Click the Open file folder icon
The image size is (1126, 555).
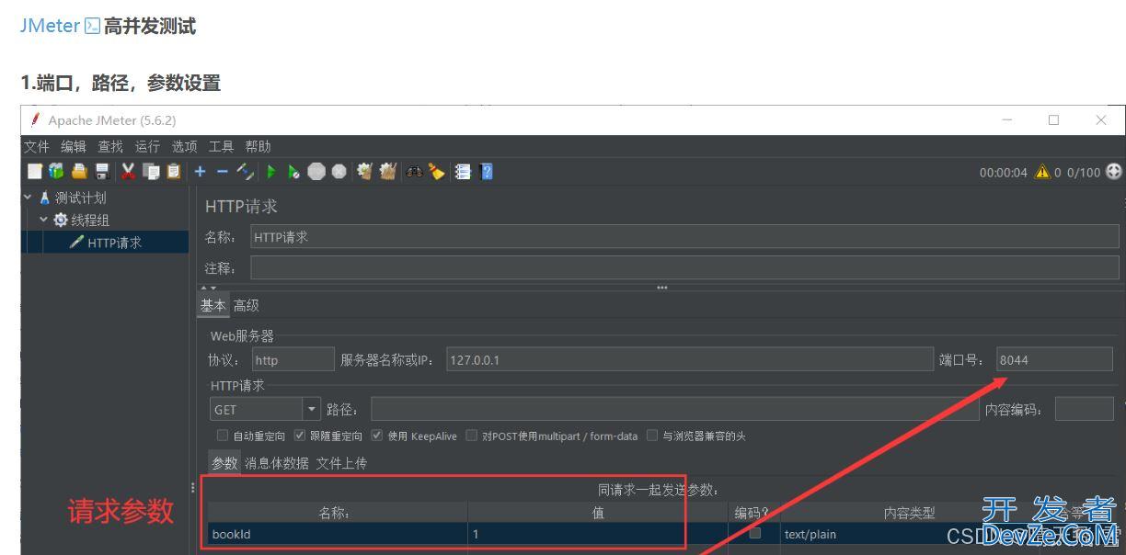coord(79,172)
